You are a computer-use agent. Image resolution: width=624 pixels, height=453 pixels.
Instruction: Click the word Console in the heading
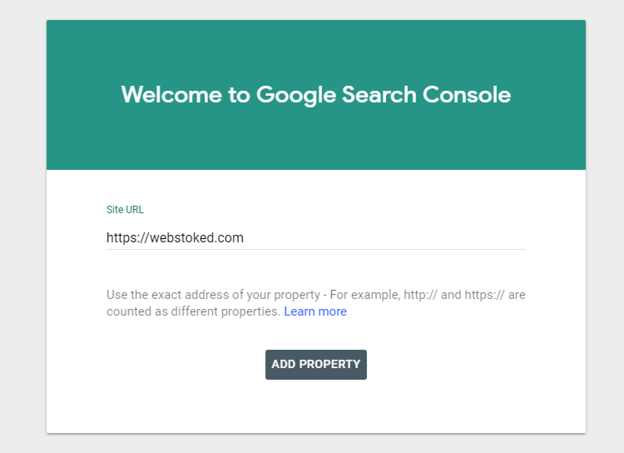click(467, 95)
